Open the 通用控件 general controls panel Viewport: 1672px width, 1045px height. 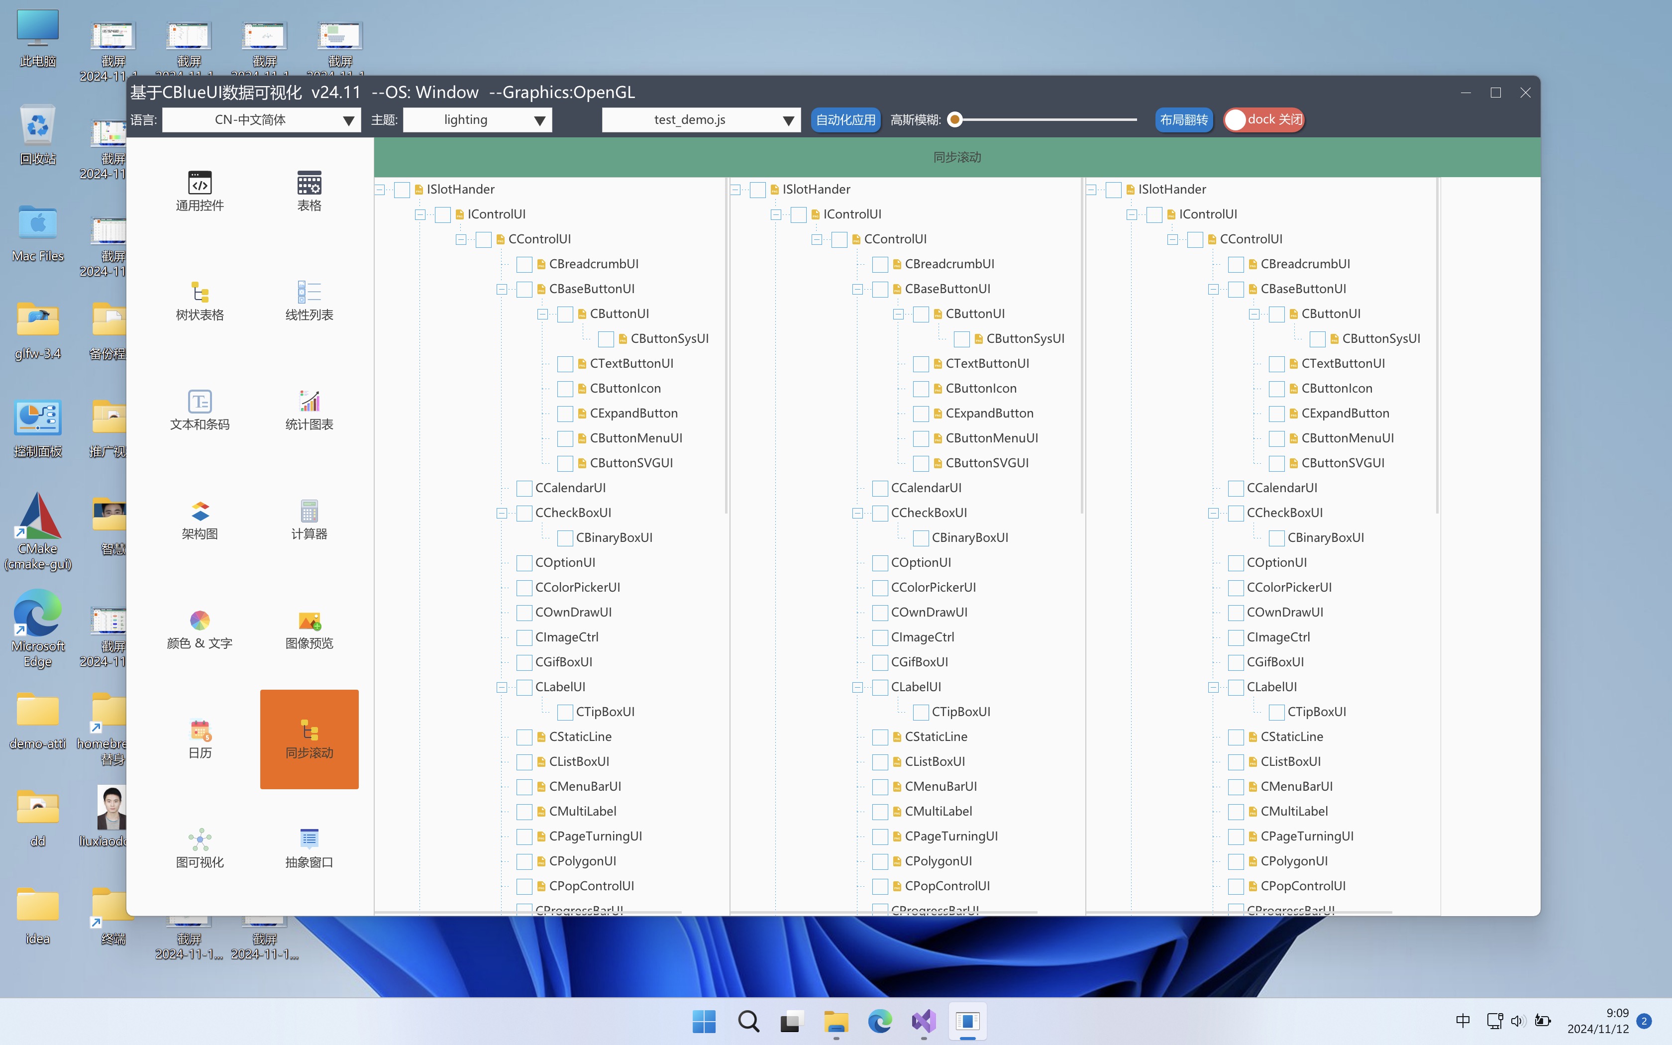200,190
